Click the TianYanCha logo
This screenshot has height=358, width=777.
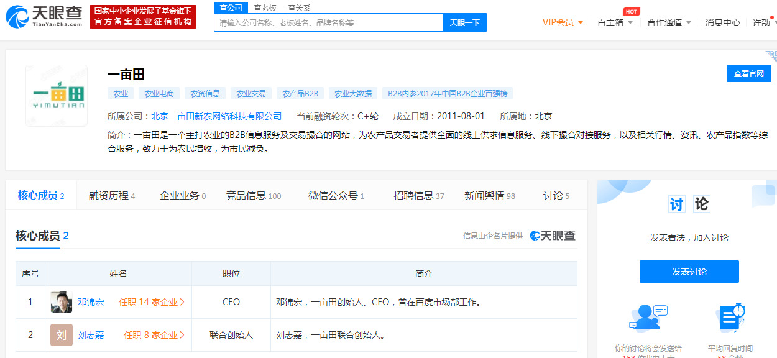(44, 17)
